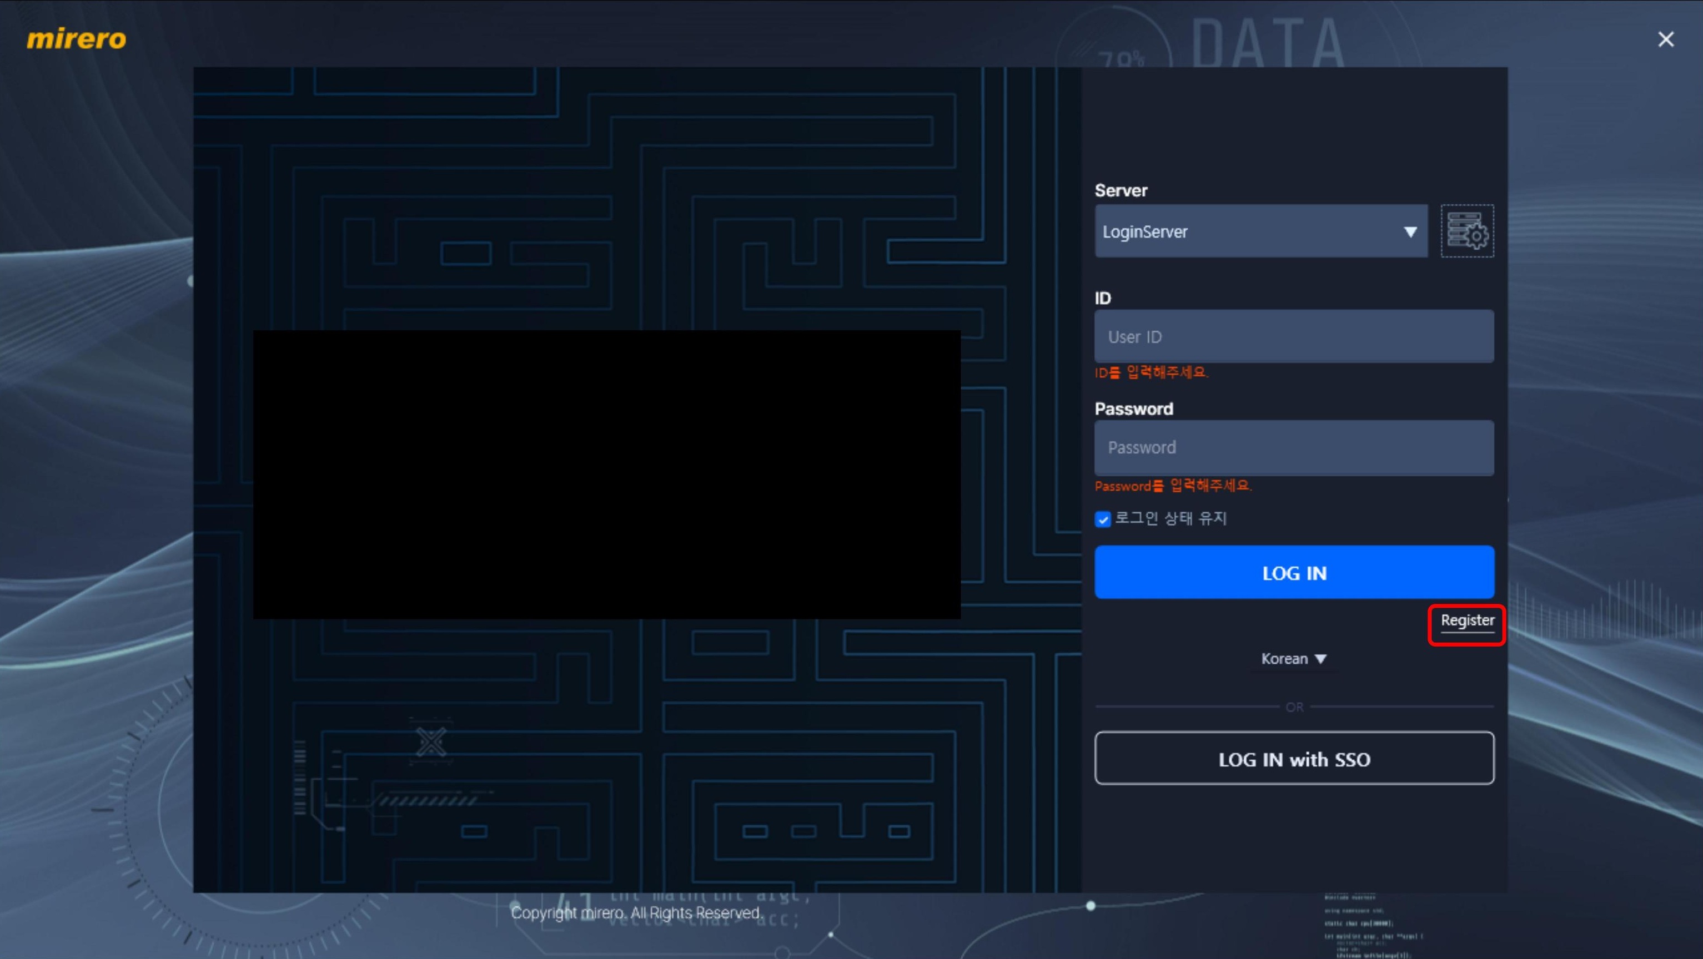Image resolution: width=1703 pixels, height=959 pixels.
Task: Click the OR divider text
Action: [1294, 707]
